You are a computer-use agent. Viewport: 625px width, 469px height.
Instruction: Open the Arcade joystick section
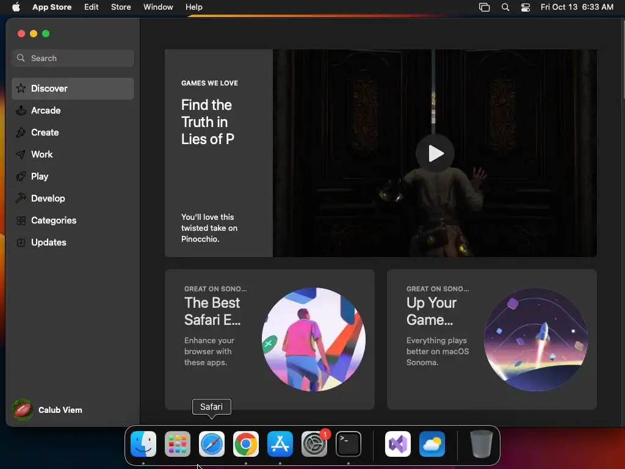click(x=73, y=111)
